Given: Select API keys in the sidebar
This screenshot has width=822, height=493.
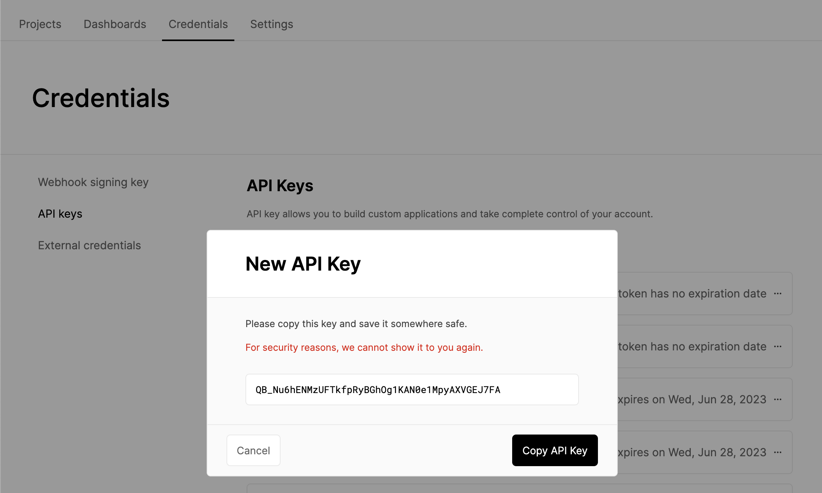Looking at the screenshot, I should (x=60, y=214).
